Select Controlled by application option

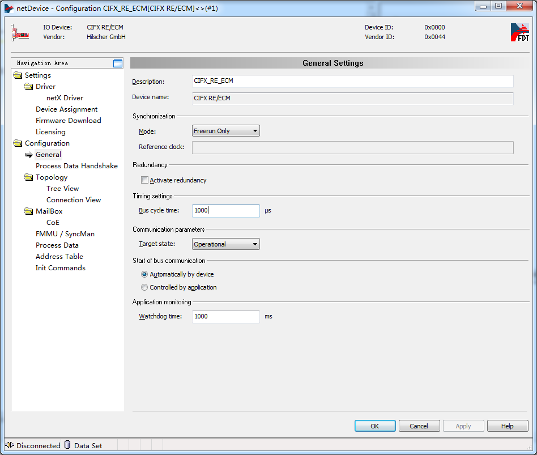[x=144, y=287]
